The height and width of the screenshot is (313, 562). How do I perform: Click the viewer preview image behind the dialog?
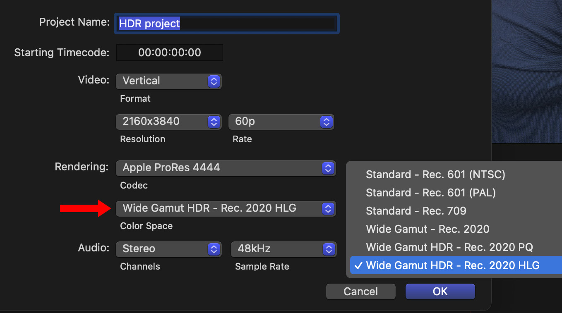point(526,70)
